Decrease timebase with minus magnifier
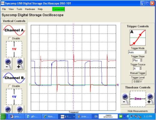The width and height of the screenshot is (156, 120). coord(125,99)
